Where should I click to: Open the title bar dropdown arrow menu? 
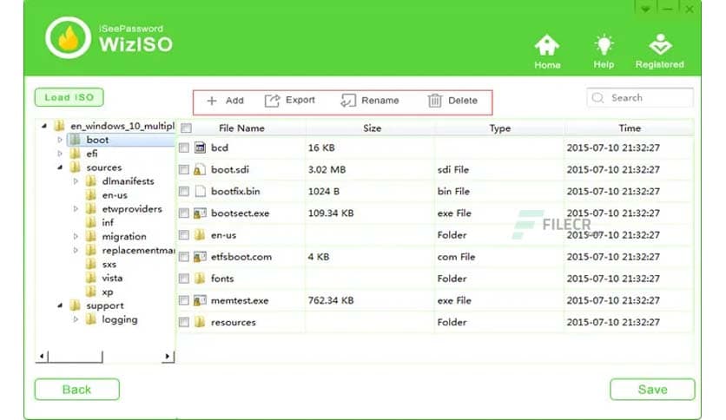(645, 9)
